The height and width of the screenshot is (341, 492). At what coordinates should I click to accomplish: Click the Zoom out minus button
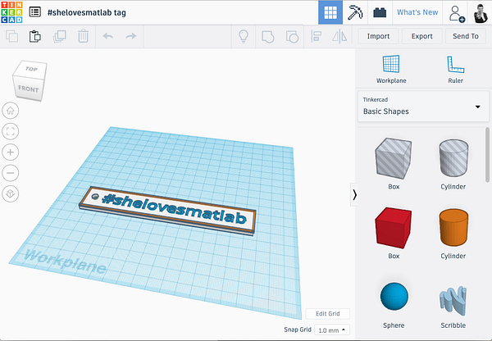coord(11,173)
